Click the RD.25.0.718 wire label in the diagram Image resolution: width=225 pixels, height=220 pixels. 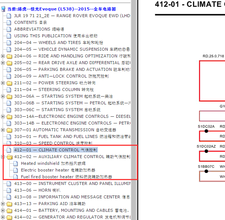[x=213, y=56]
